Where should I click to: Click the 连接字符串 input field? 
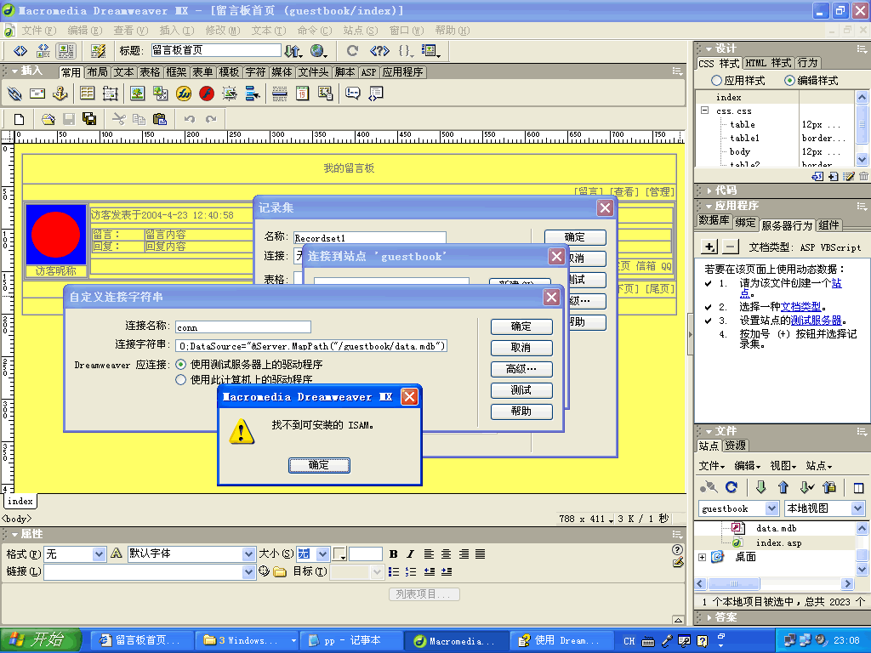pyautogui.click(x=311, y=346)
